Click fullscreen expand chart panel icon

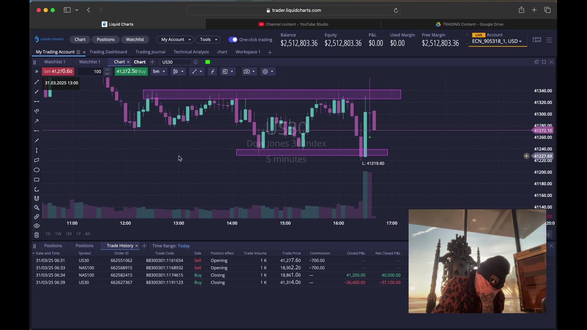pyautogui.click(x=544, y=62)
